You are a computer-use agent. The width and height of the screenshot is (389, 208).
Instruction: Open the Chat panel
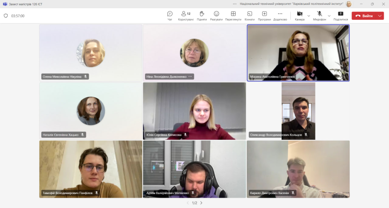pyautogui.click(x=170, y=16)
